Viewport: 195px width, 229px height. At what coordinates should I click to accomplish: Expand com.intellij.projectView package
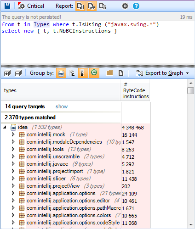coord(13,186)
